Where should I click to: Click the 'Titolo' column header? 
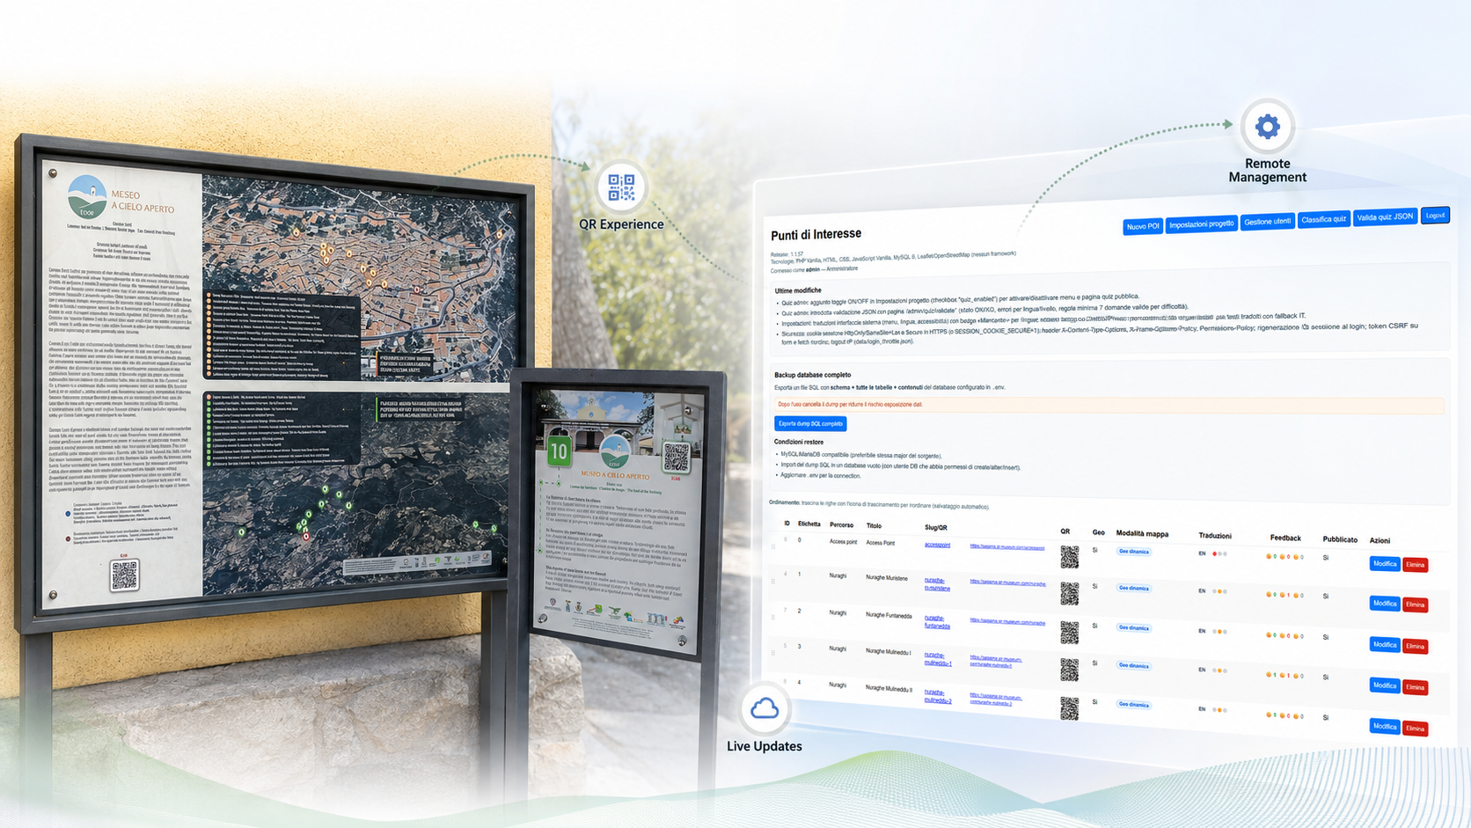coord(874,526)
